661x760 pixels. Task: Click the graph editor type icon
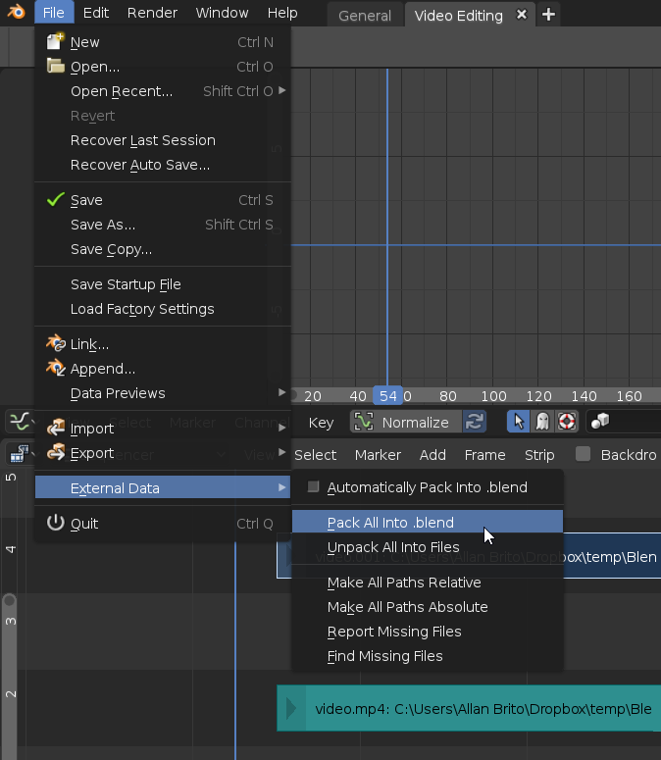pyautogui.click(x=19, y=422)
